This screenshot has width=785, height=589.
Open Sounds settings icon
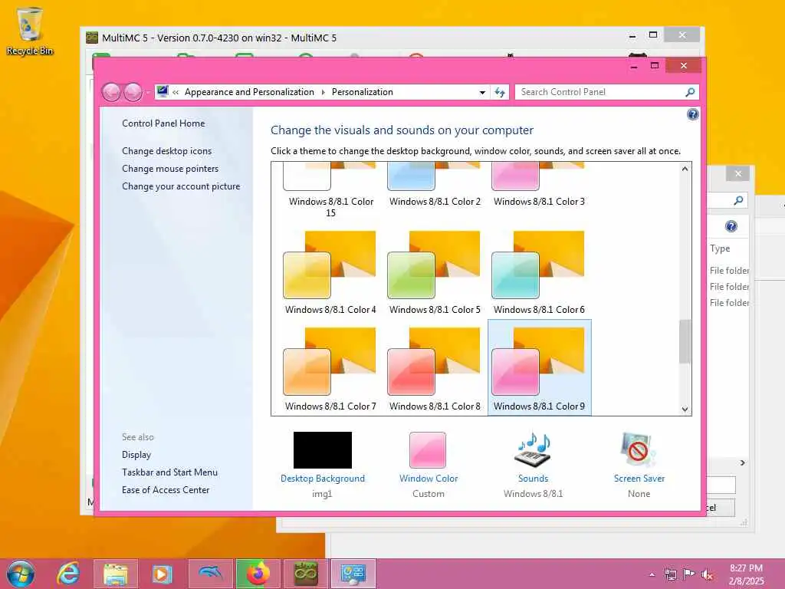[533, 449]
